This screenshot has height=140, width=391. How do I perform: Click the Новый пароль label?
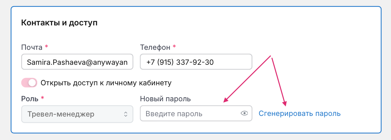point(165,99)
